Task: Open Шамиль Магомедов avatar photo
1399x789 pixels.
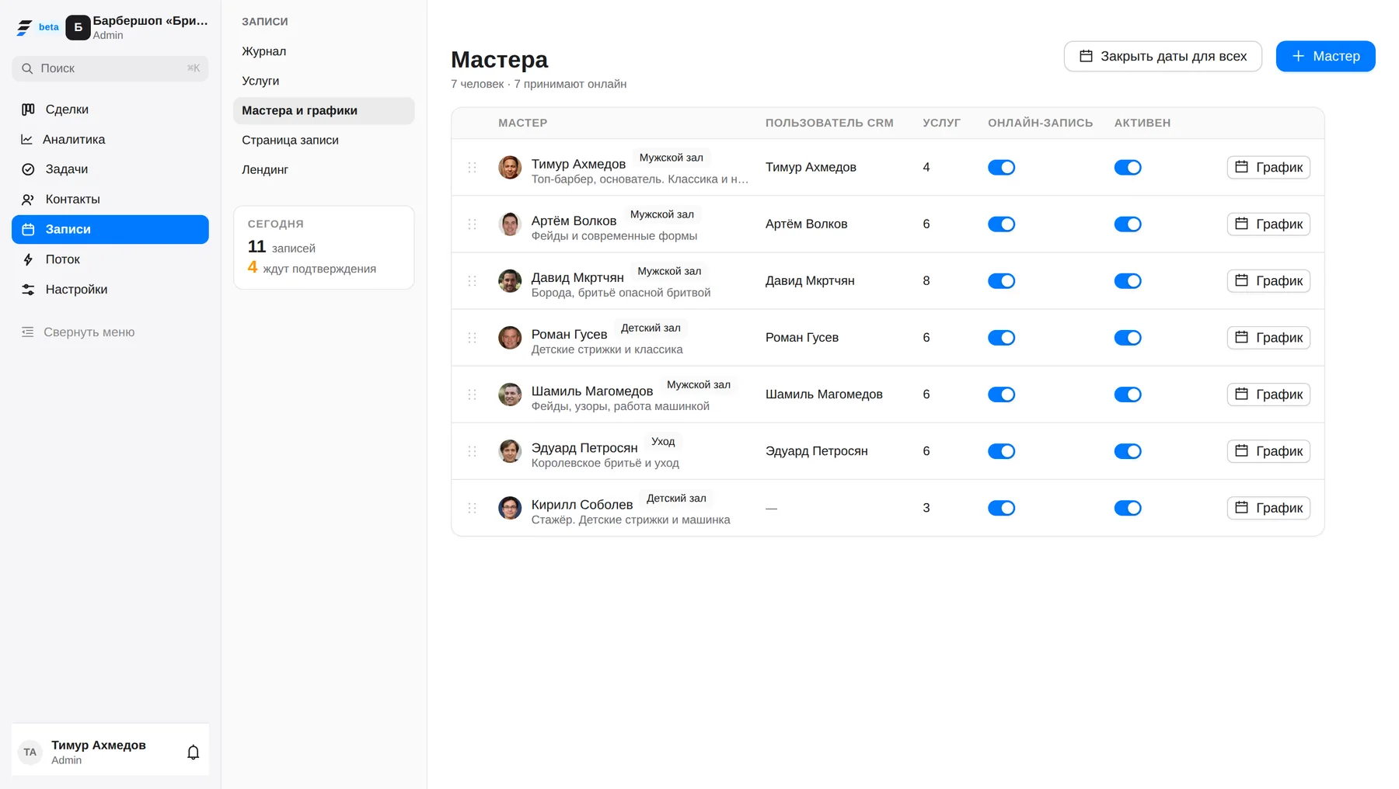Action: click(x=510, y=394)
